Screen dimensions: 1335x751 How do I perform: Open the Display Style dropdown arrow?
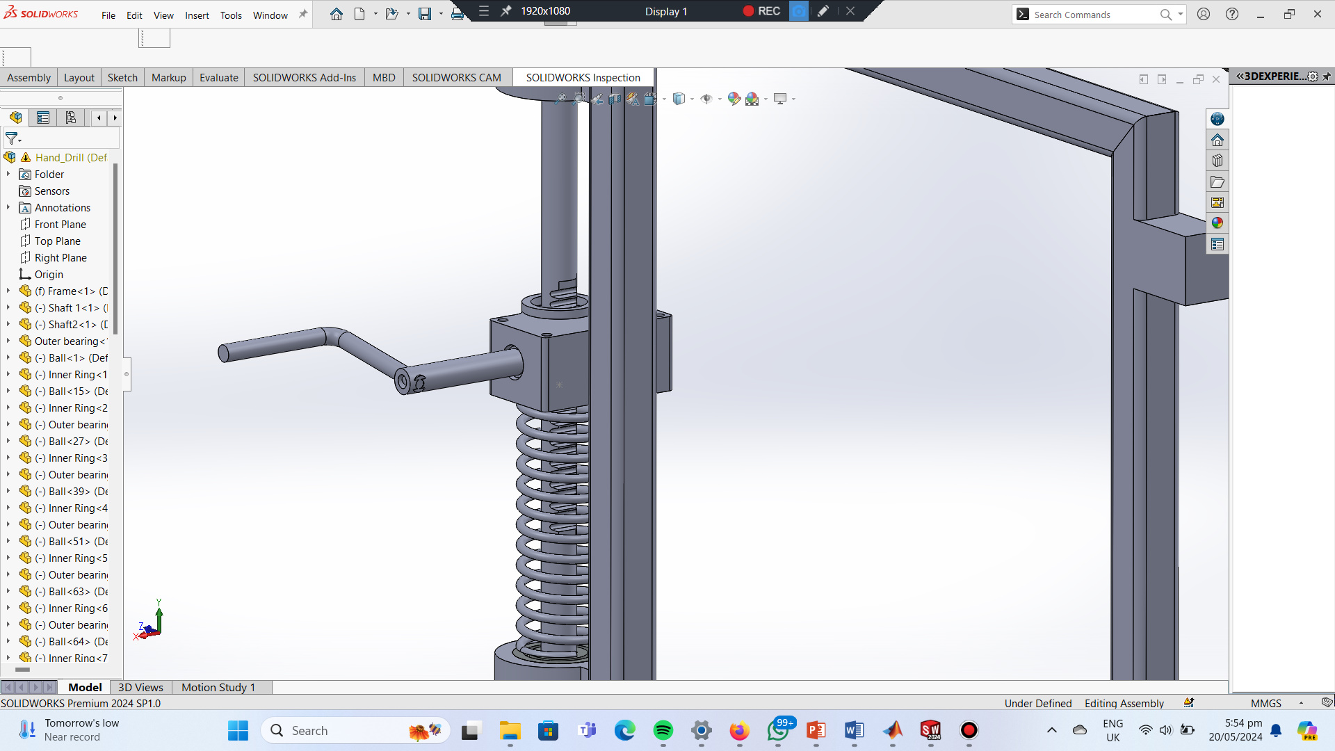(x=692, y=99)
